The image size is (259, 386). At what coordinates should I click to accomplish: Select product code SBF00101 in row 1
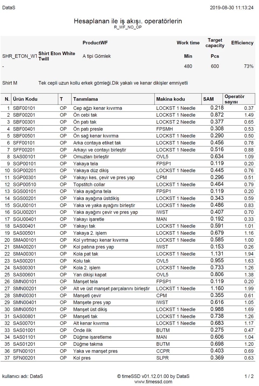pyautogui.click(x=24, y=108)
